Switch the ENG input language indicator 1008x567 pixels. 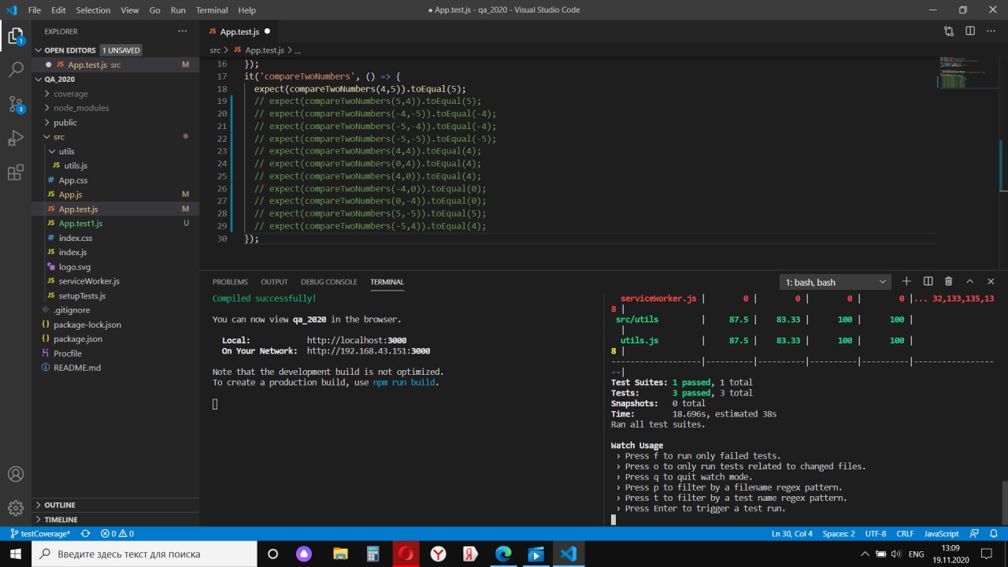[916, 554]
